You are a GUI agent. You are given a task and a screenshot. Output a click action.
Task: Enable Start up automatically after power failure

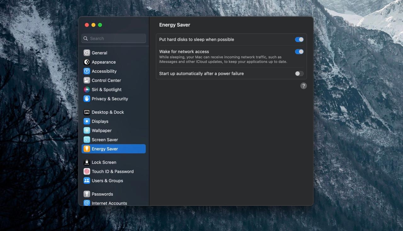tap(299, 73)
